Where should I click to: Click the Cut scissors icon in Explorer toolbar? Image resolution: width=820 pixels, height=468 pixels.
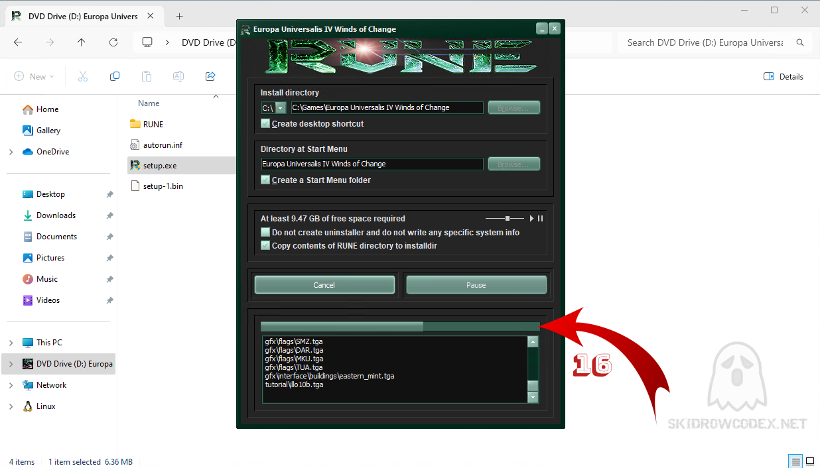[x=83, y=76]
